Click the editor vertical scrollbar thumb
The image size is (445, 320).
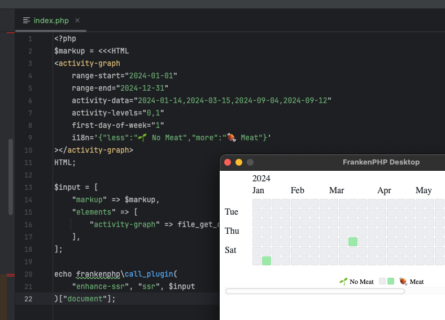click(11, 177)
